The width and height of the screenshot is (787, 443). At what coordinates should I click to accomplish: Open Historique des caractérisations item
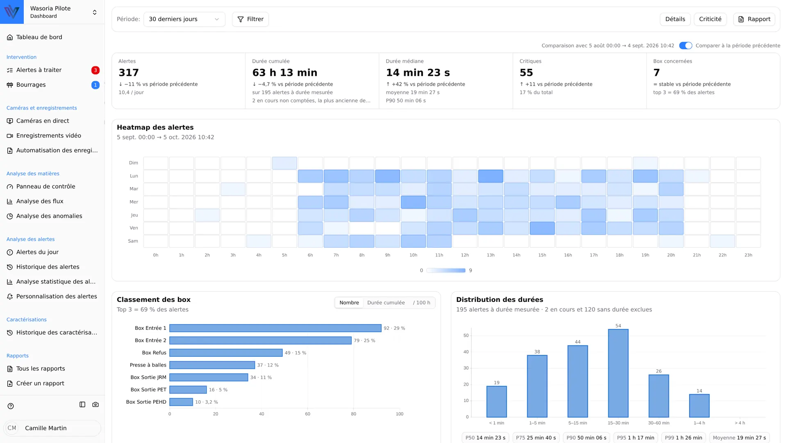(52, 333)
